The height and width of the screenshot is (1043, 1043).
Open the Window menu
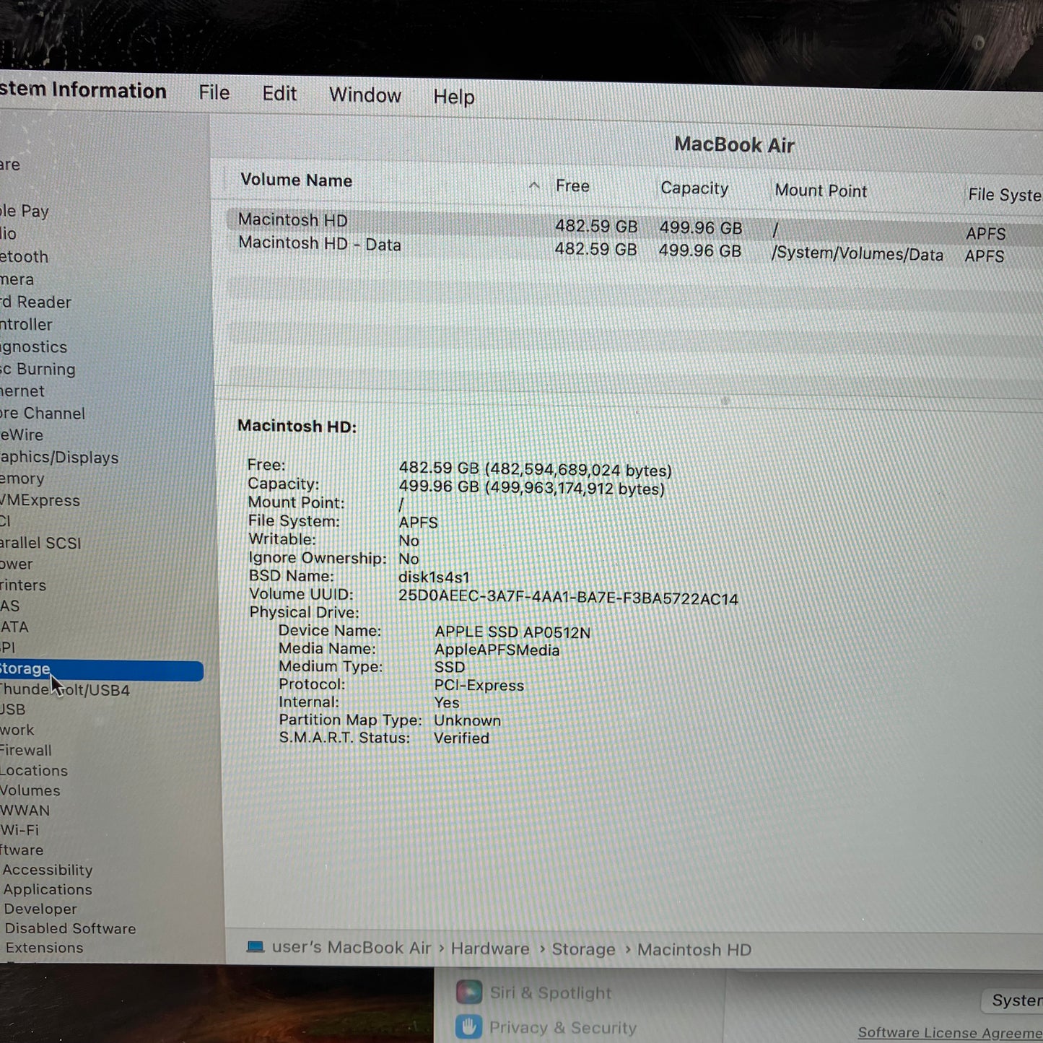pyautogui.click(x=365, y=95)
